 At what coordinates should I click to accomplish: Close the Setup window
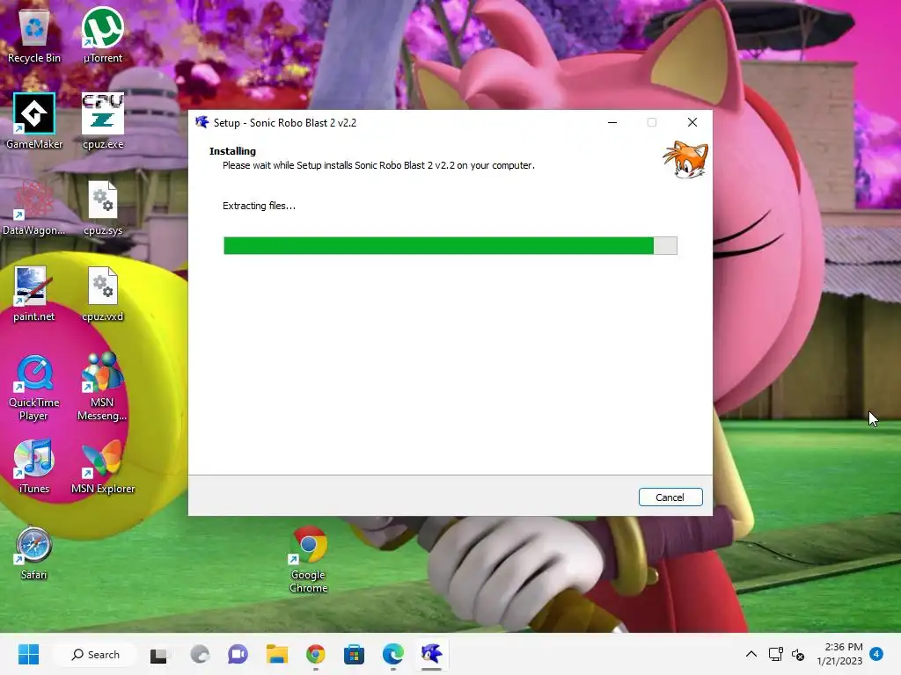click(692, 122)
